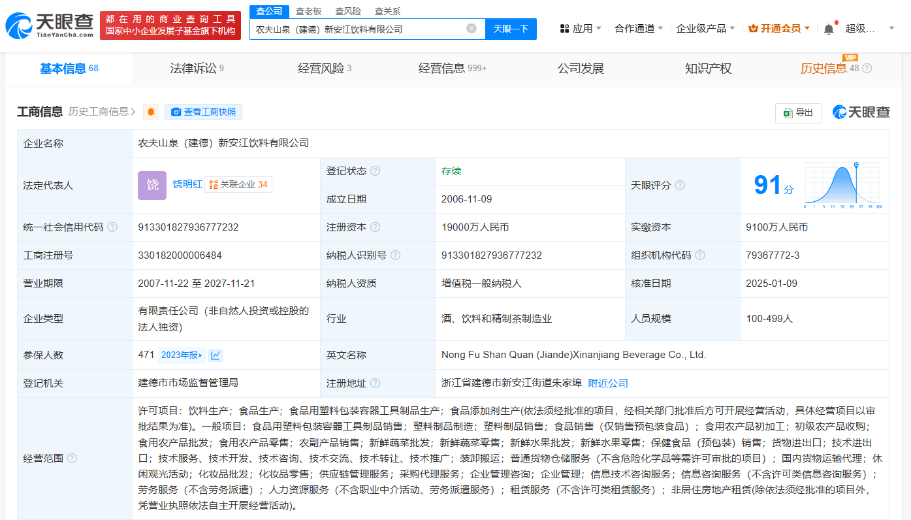Click 附近公司 link by address
The image size is (911, 520).
[x=608, y=383]
